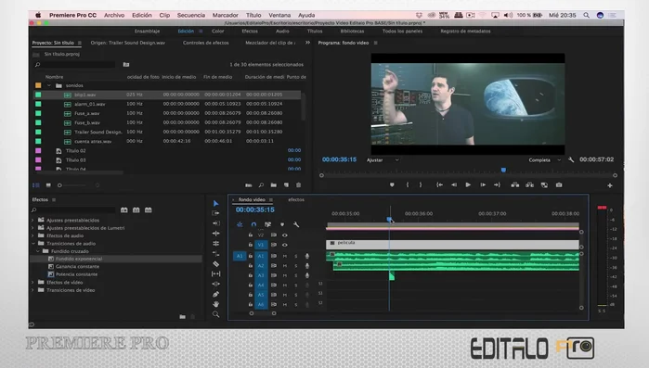The image size is (649, 368).
Task: Open timeline display settings wrench
Action: (296, 224)
